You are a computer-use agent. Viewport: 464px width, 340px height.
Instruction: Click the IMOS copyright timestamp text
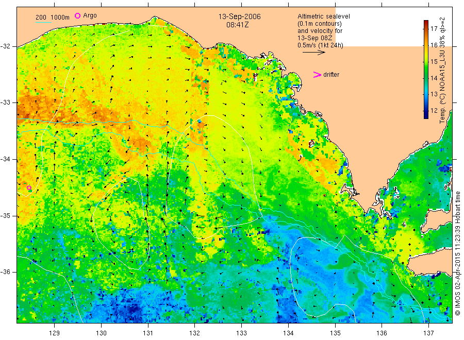point(458,253)
